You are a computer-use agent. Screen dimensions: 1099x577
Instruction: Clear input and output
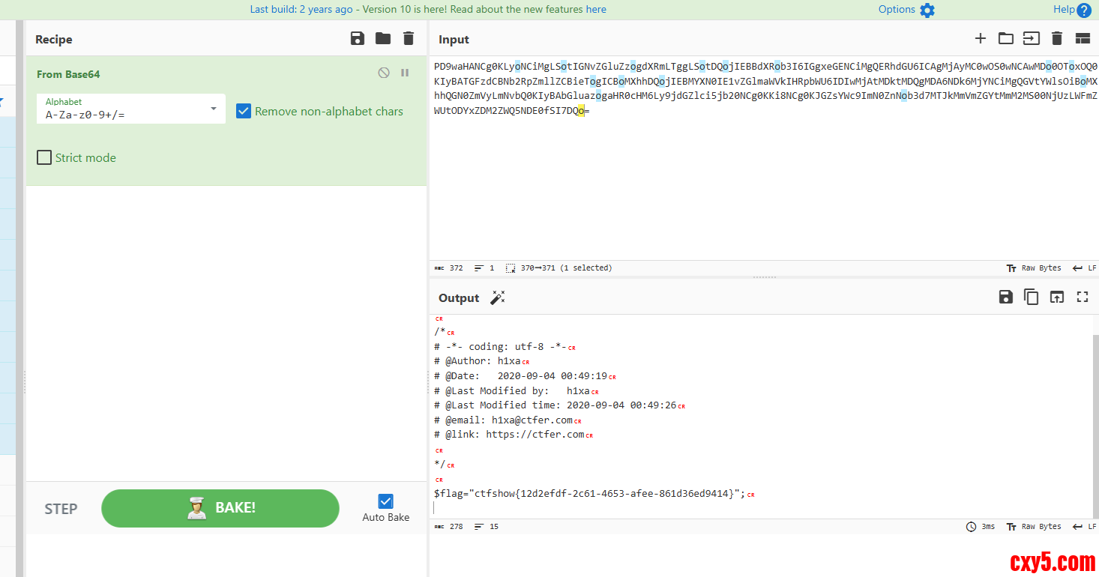tap(1057, 39)
